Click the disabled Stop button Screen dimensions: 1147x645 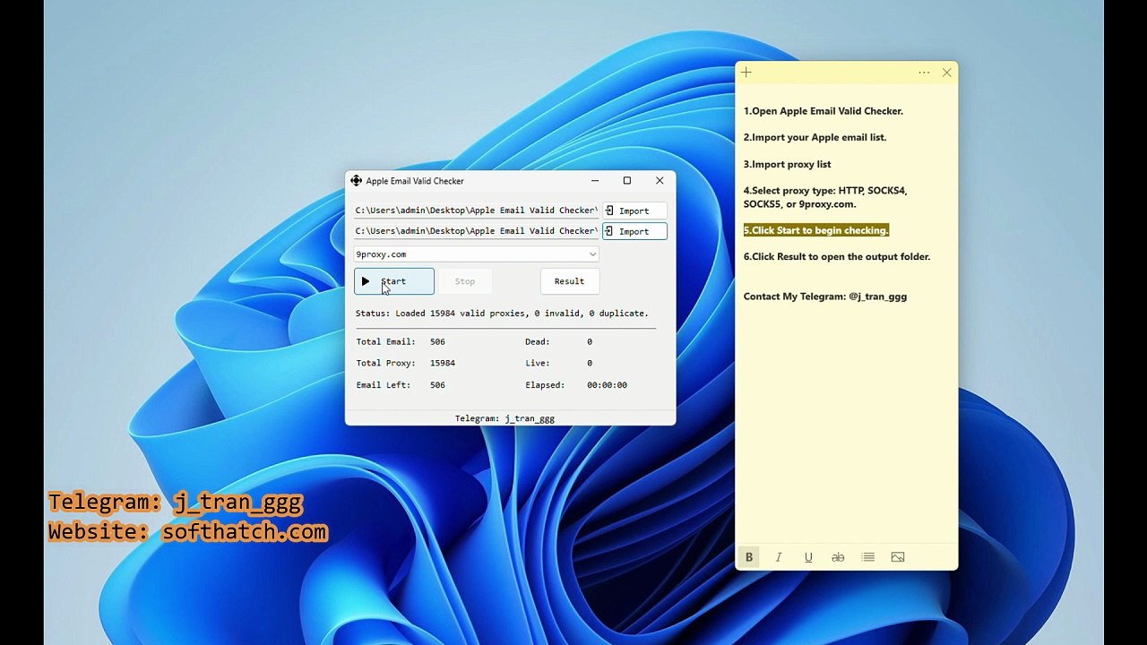(465, 281)
